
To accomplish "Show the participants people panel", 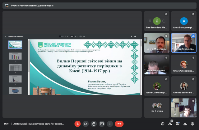I will [170, 124].
